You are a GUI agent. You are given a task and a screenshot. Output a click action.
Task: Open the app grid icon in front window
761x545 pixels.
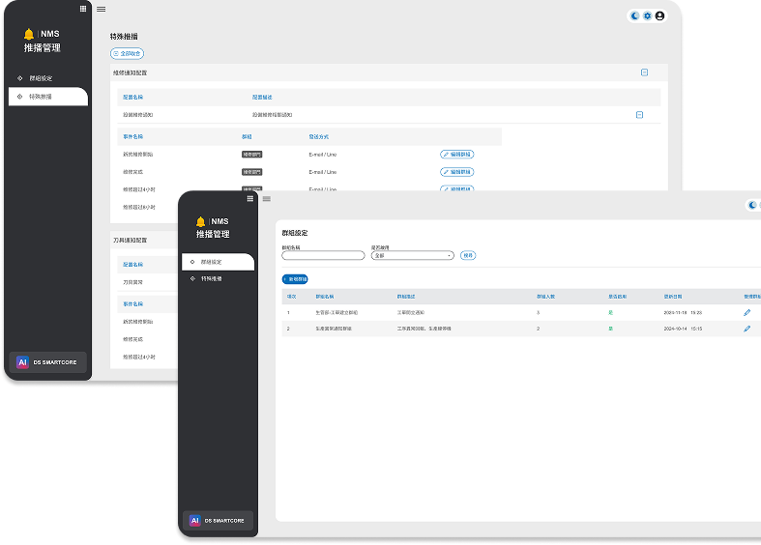point(249,198)
